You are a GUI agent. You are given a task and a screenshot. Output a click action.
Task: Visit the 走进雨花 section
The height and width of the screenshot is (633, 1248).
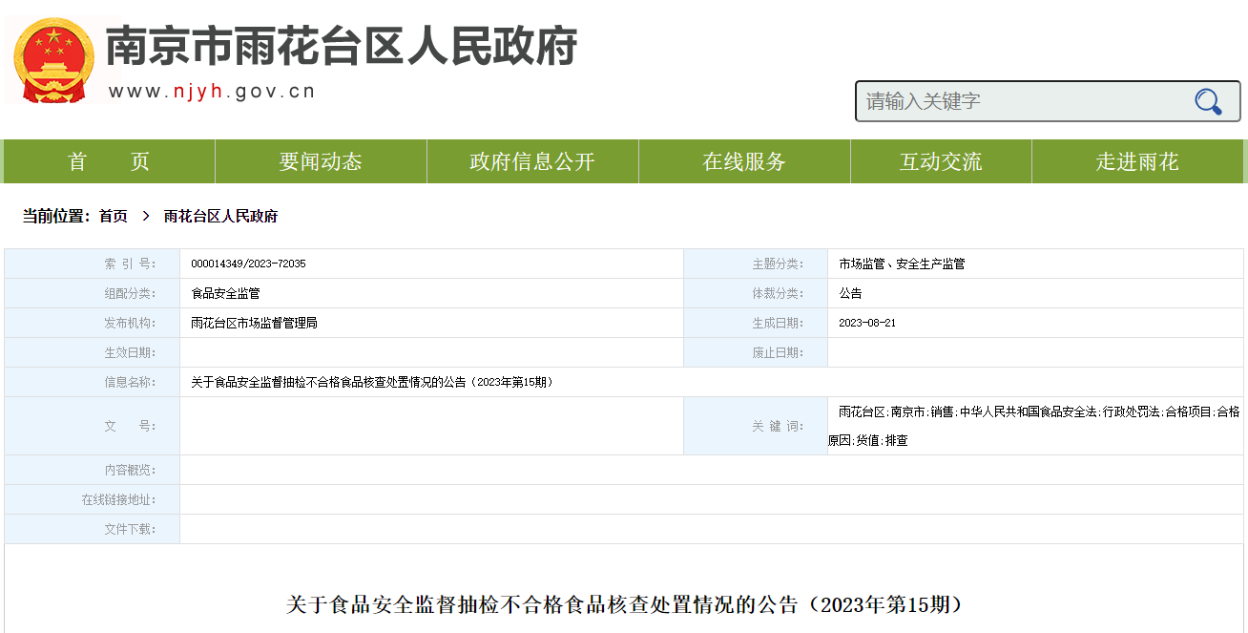[x=1137, y=161]
